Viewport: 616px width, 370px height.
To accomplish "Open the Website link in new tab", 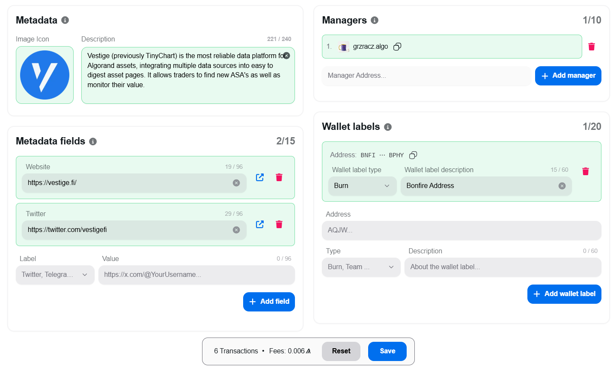I will [260, 177].
